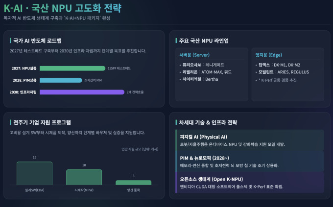Click the 2030 인프라자립 purple roadmap bar

tap(82, 92)
